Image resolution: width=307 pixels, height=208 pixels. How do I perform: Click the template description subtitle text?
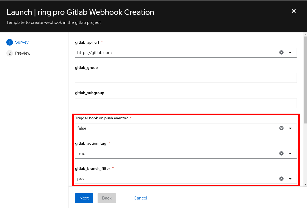54,23
